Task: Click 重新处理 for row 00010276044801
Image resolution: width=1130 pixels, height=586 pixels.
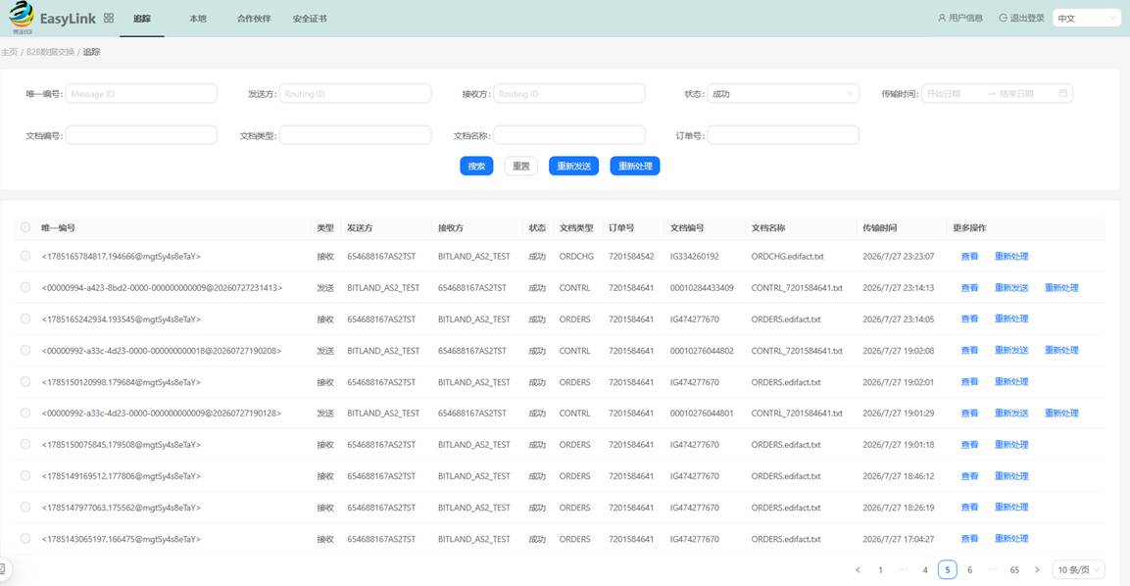Action: coord(1061,413)
